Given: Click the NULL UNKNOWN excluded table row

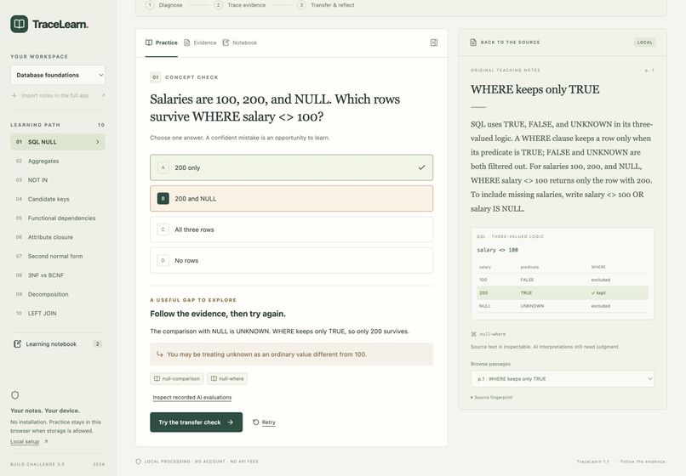Looking at the screenshot, I should coord(563,306).
